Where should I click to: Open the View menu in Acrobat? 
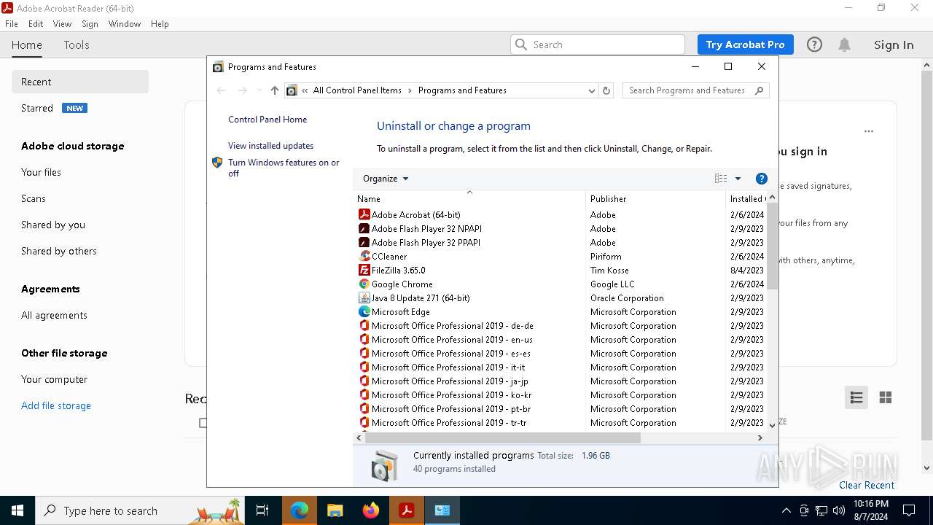click(63, 24)
